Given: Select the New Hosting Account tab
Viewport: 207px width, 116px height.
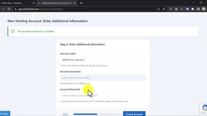Looking at the screenshot, I should click(x=57, y=3).
